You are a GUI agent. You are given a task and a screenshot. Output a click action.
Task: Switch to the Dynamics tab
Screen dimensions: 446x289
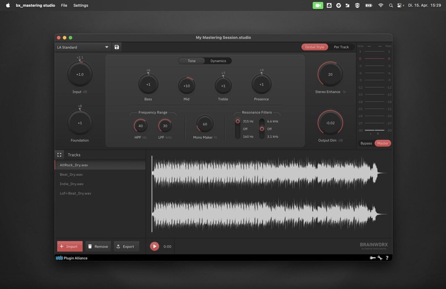tap(218, 60)
